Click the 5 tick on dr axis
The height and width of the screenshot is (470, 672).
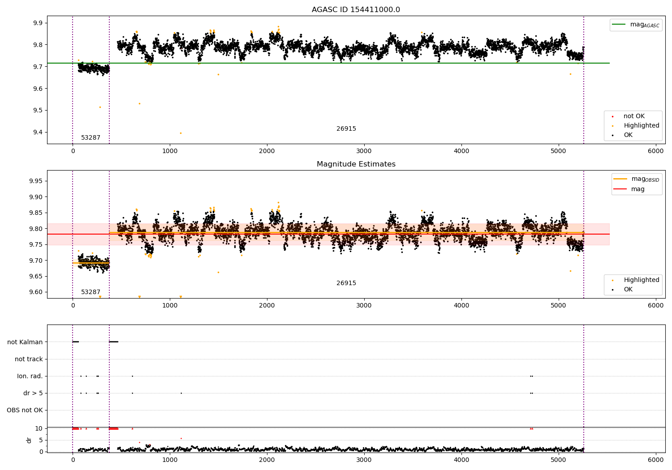pyautogui.click(x=41, y=440)
